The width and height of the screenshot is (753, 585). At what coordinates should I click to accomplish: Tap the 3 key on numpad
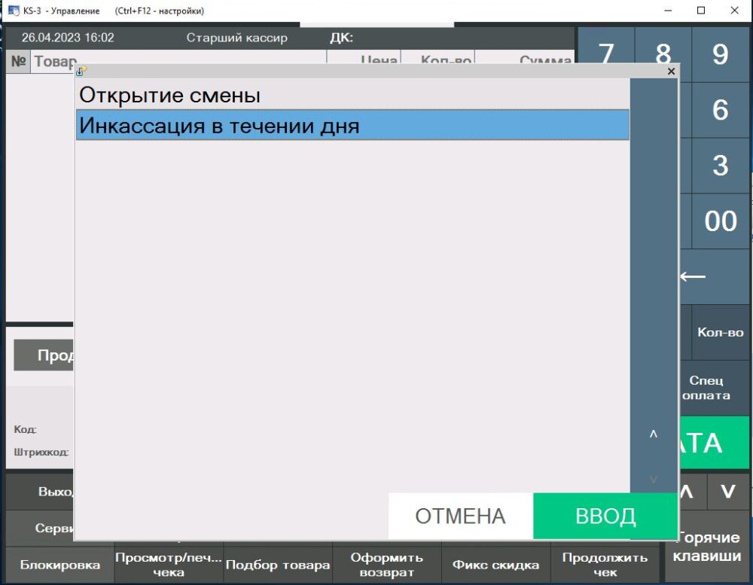[x=721, y=166]
